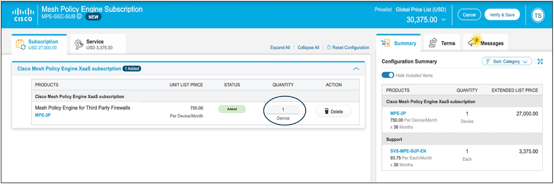Open the TS user avatar
Screen dimensions: 554x184
[x=538, y=15]
